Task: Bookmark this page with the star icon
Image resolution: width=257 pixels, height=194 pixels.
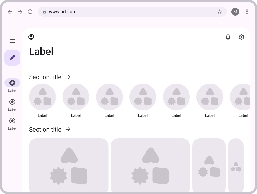Action: pyautogui.click(x=220, y=12)
